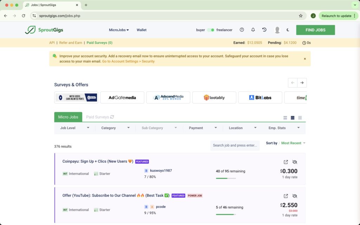Expand the Category filter dropdown
Image resolution: width=360 pixels, height=225 pixels.
point(115,128)
